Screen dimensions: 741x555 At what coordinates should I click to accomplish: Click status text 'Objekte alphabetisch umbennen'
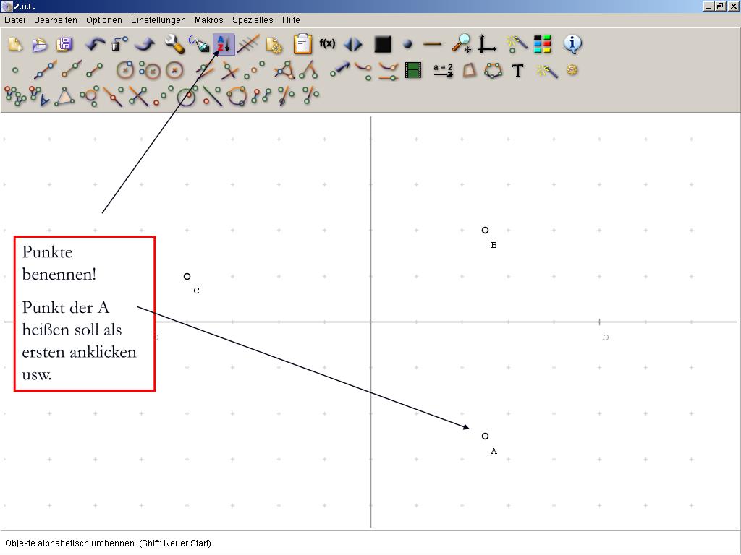(x=71, y=543)
